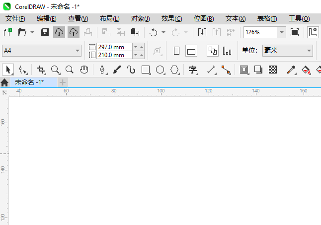Click the page height 210.0 mm field
Image resolution: width=321 pixels, height=225 pixels.
tap(114, 55)
